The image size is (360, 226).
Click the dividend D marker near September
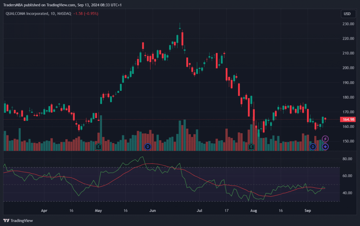pyautogui.click(x=313, y=146)
